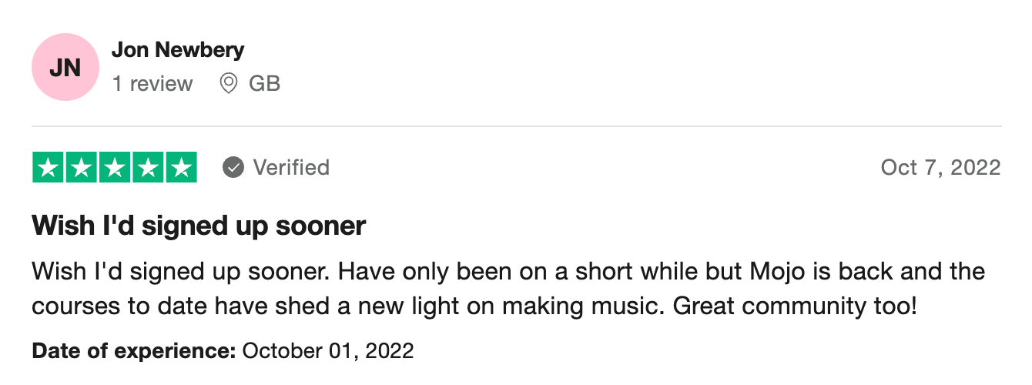1032x385 pixels.
Task: Click the pink JN avatar circle
Action: click(x=65, y=67)
